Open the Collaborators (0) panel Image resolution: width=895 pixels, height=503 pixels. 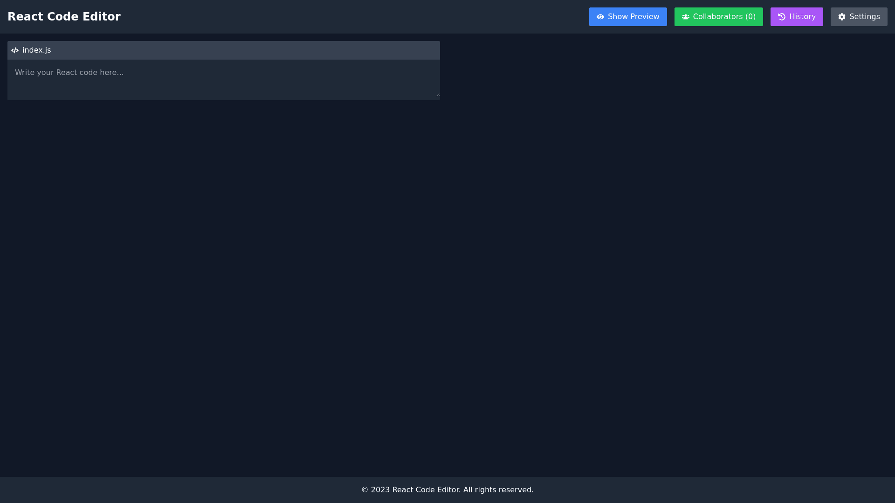coord(718,17)
